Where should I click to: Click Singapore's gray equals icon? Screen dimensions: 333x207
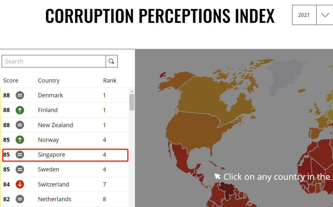click(20, 155)
